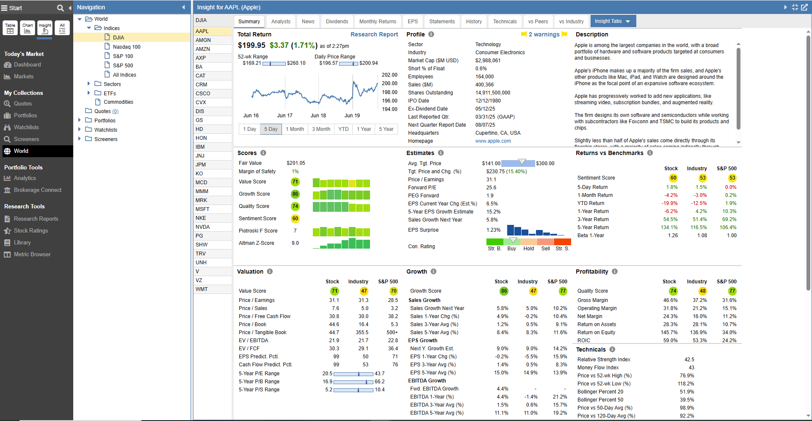Open Quotes collection
Screen dimensions: 812x421
(22, 104)
